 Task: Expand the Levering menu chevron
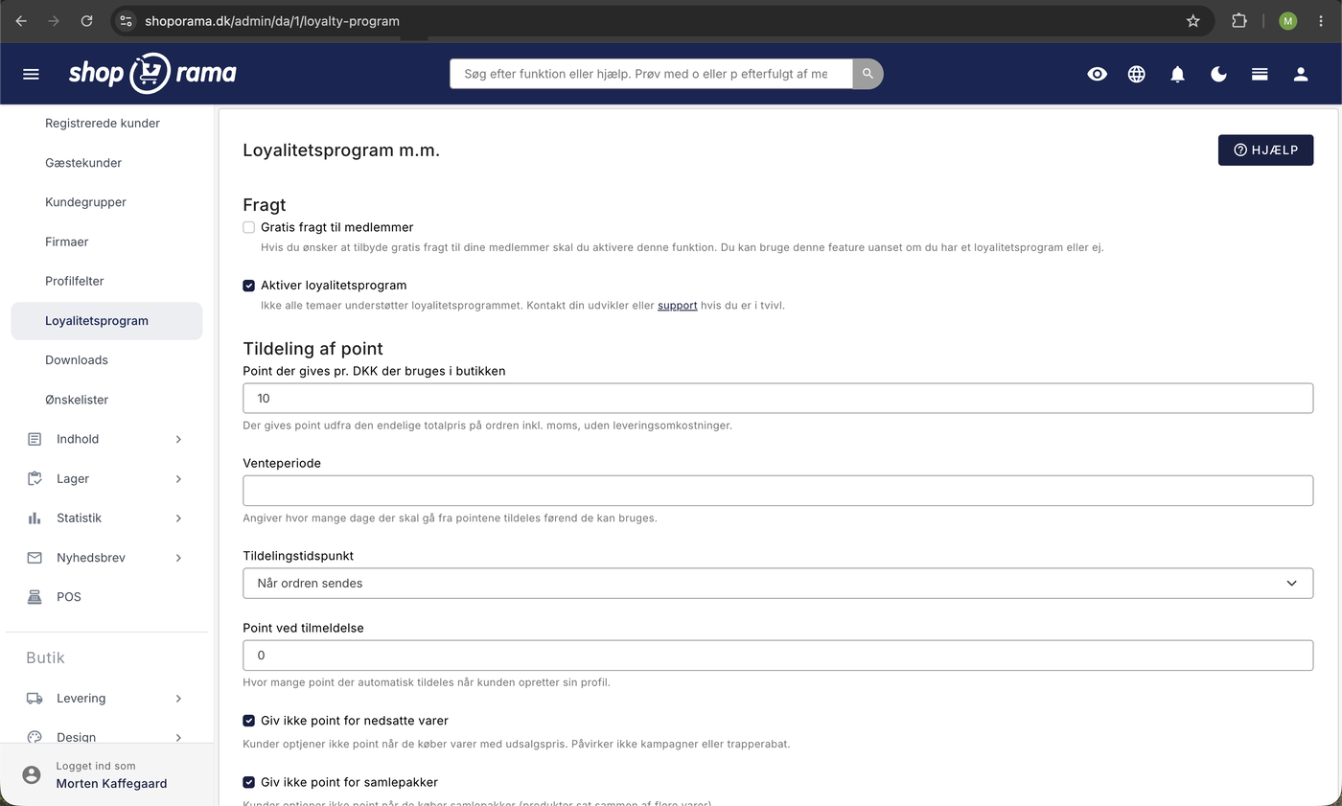(x=178, y=699)
